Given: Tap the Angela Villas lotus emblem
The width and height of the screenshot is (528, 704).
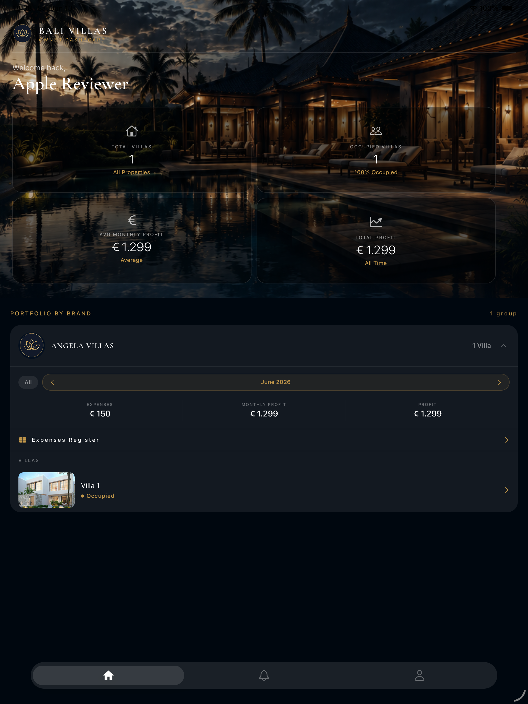Looking at the screenshot, I should point(31,345).
